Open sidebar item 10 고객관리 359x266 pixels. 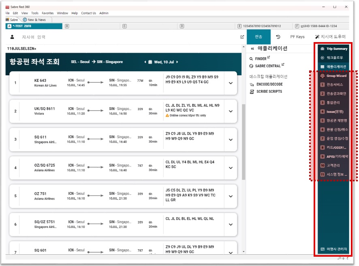pos(333,165)
